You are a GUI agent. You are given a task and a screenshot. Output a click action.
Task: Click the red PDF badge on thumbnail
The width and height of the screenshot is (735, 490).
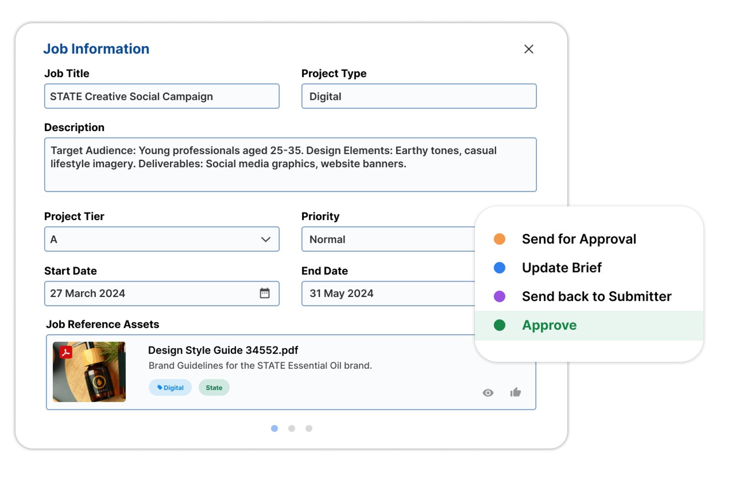point(66,352)
